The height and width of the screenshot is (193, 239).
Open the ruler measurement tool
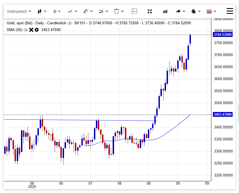(x=88, y=11)
